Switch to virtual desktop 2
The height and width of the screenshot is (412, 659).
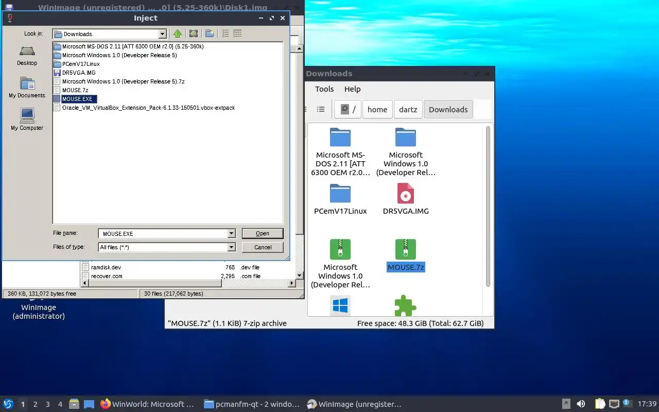36,404
